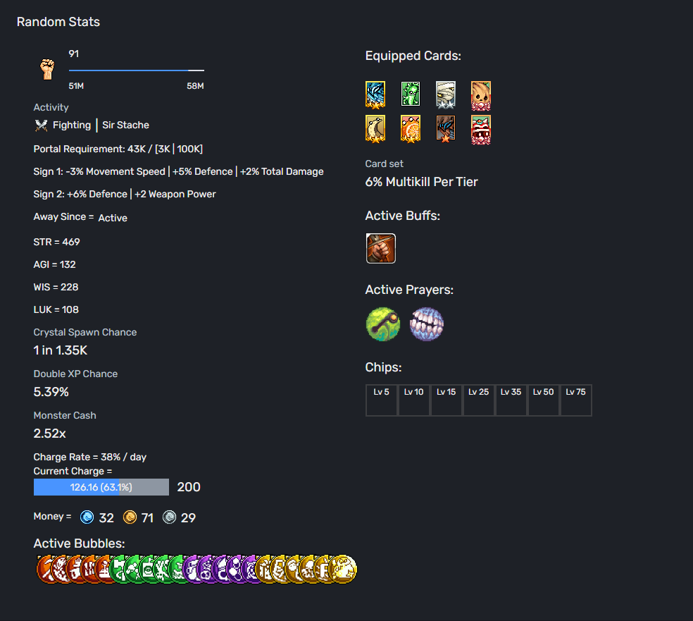Select the green cactus equipped card
Image resolution: width=693 pixels, height=621 pixels.
tap(410, 94)
